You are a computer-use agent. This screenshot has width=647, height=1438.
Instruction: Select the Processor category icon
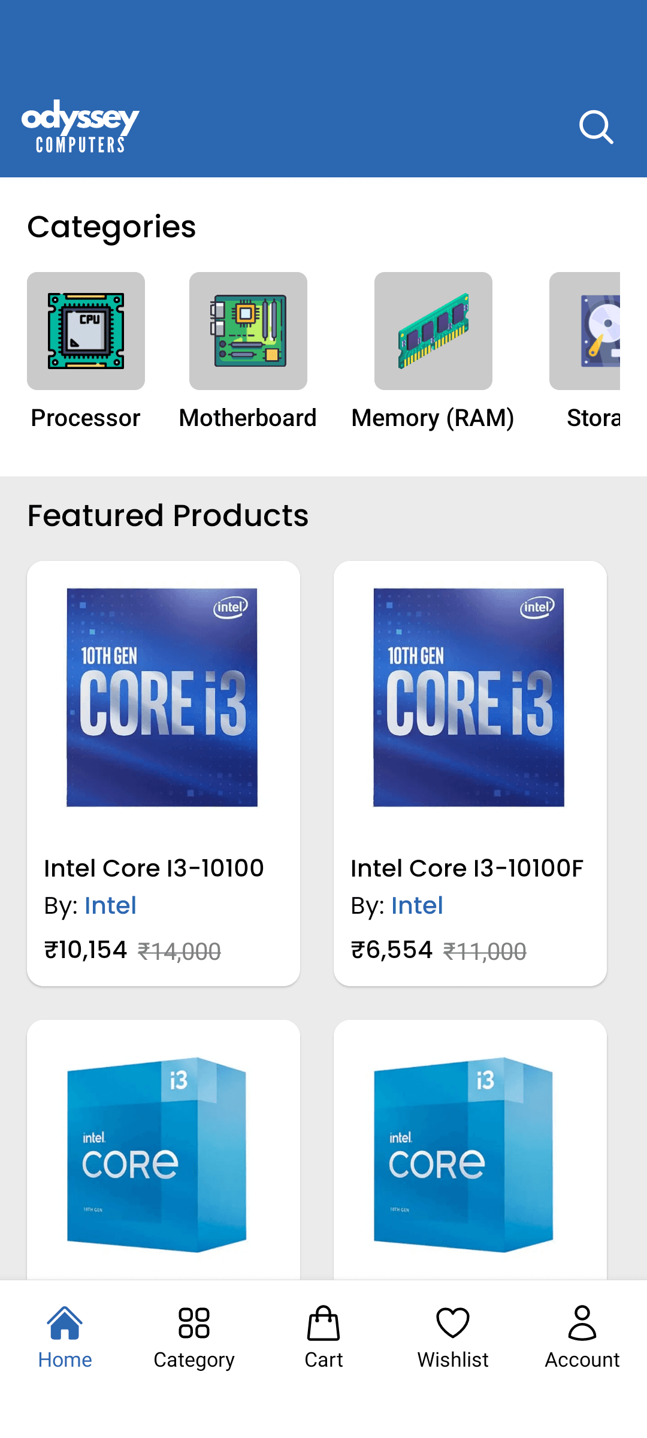(x=86, y=331)
